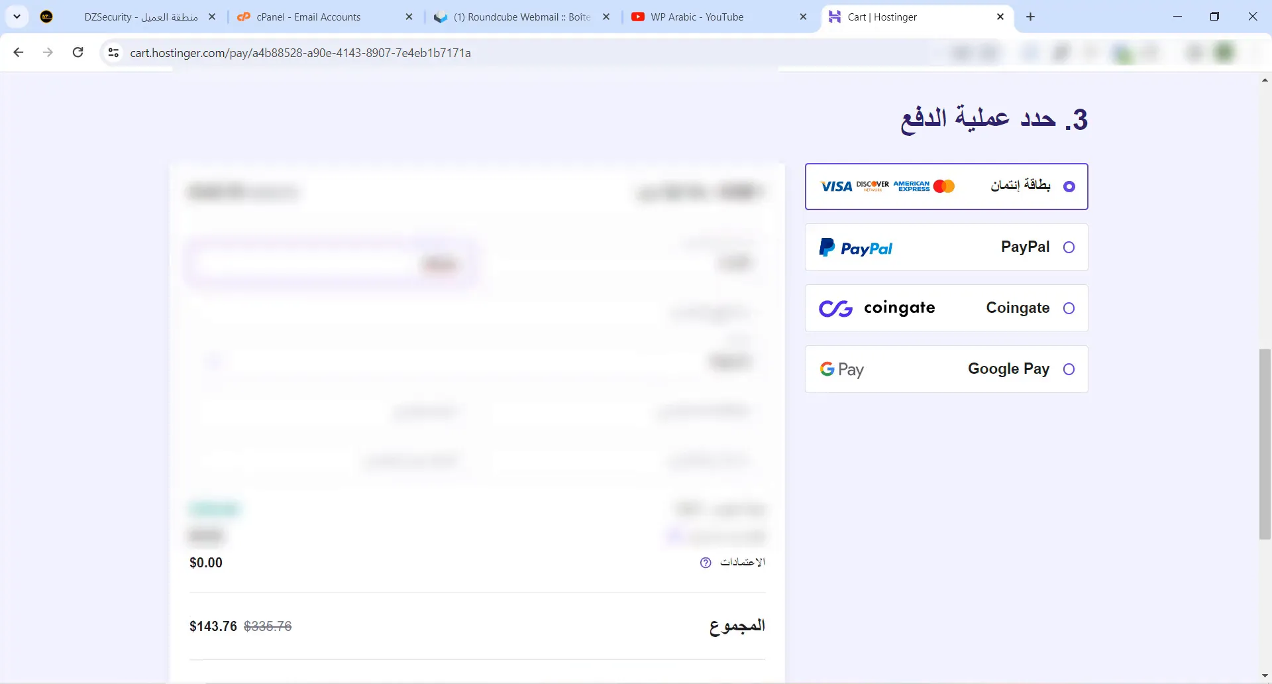Restore down the browser window
This screenshot has height=684, width=1272.
pyautogui.click(x=1214, y=17)
